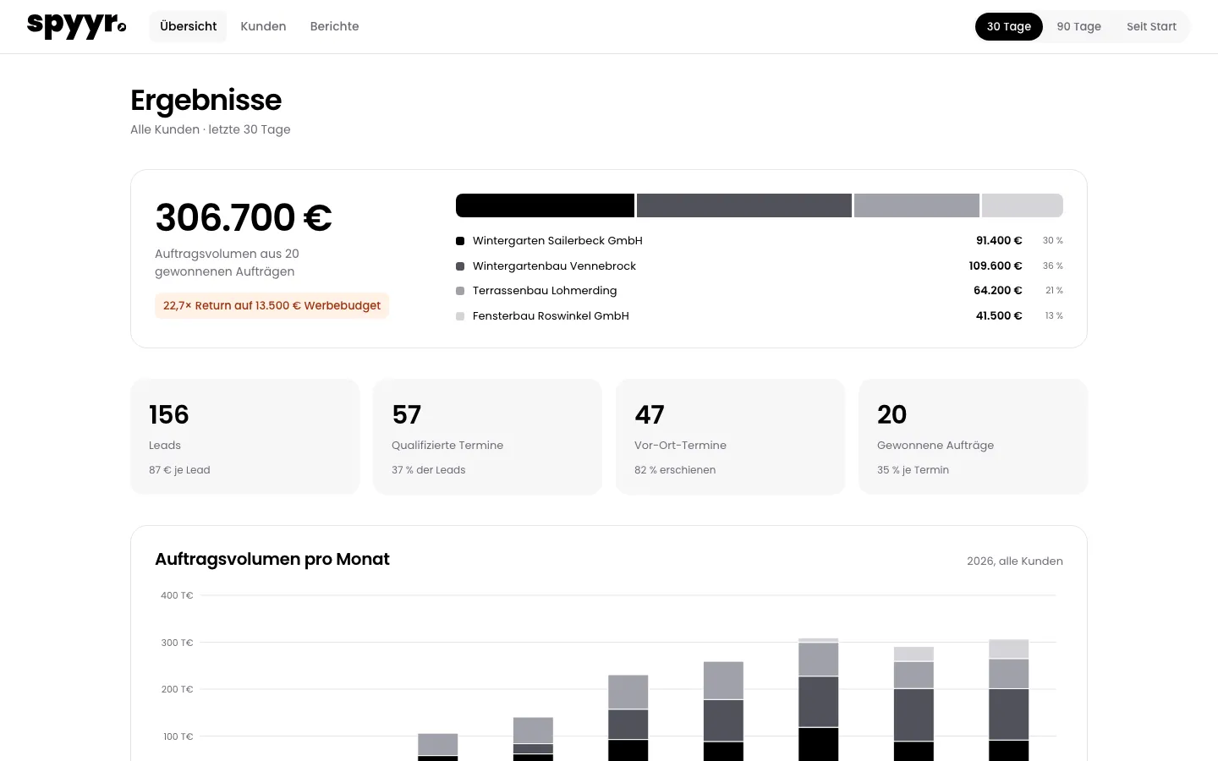Click the 36 % share value
The image size is (1218, 761).
1053,266
